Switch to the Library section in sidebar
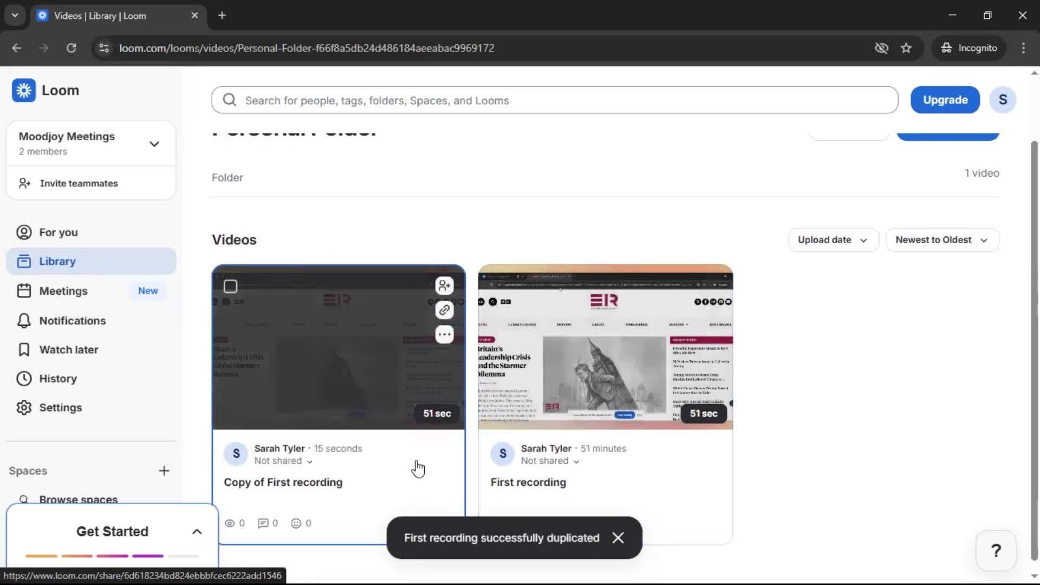The height and width of the screenshot is (585, 1040). pos(57,261)
